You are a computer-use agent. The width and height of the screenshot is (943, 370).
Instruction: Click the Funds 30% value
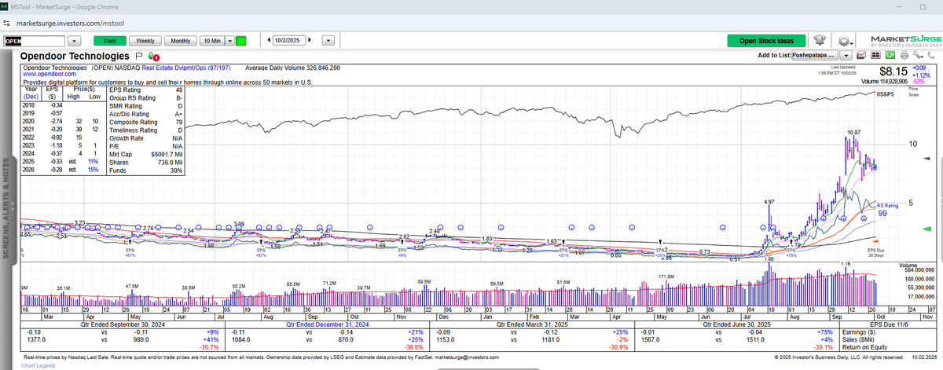tap(176, 170)
